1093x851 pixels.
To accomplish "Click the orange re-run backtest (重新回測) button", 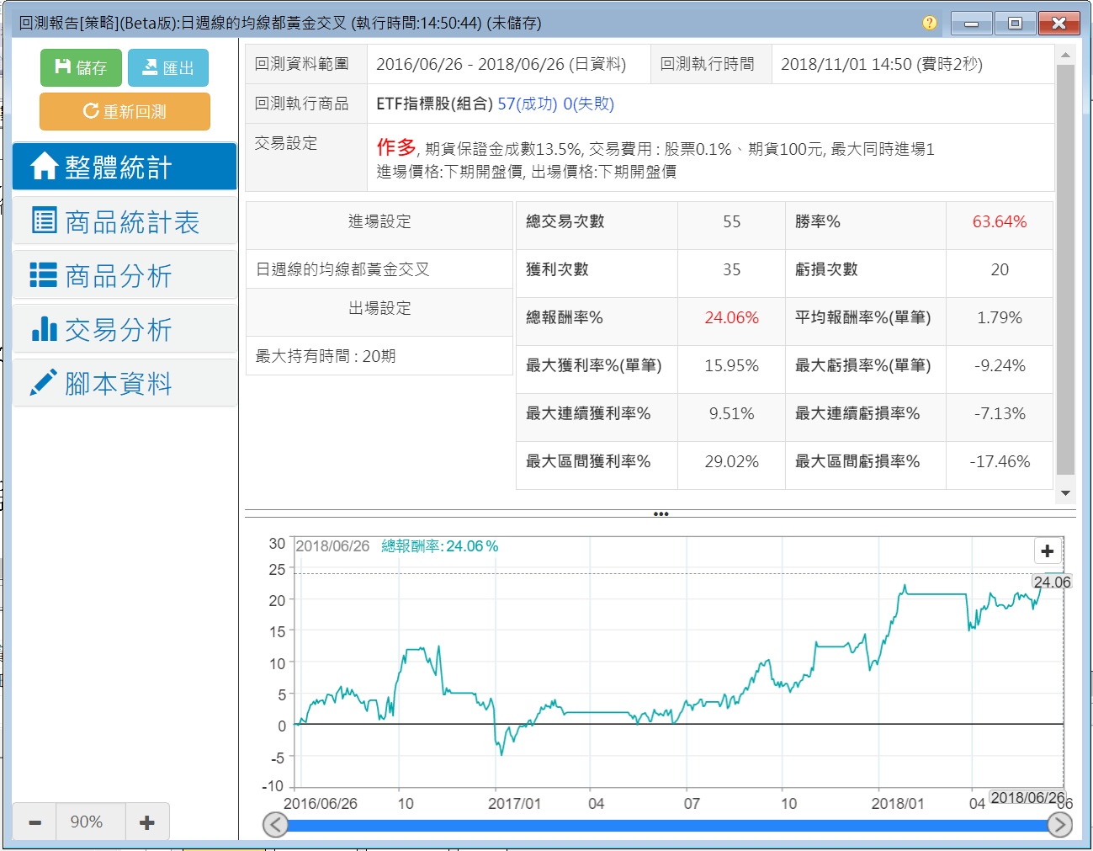I will (125, 111).
